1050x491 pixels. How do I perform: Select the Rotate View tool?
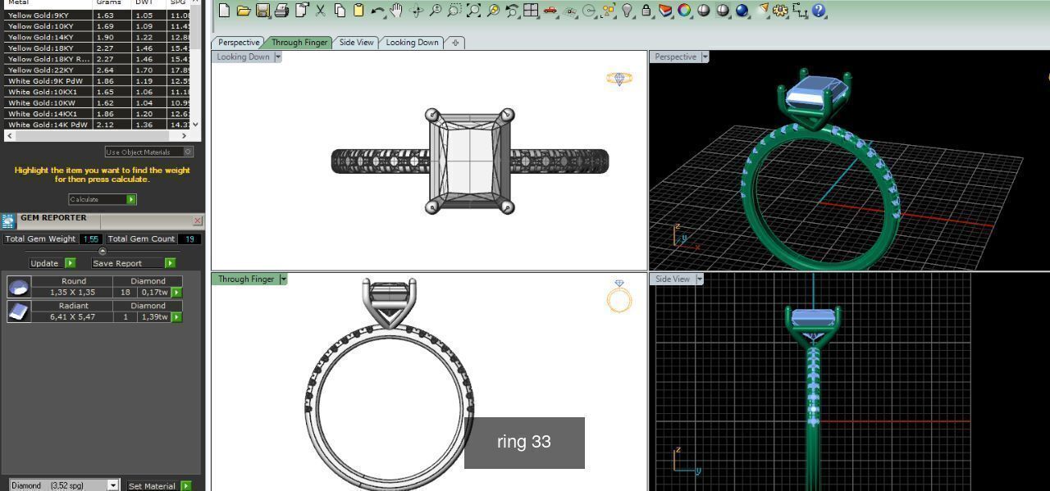coord(416,11)
